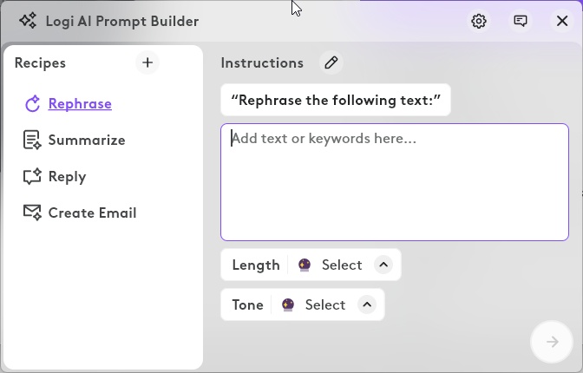
Task: Click the Instructions heading
Action: (x=262, y=62)
